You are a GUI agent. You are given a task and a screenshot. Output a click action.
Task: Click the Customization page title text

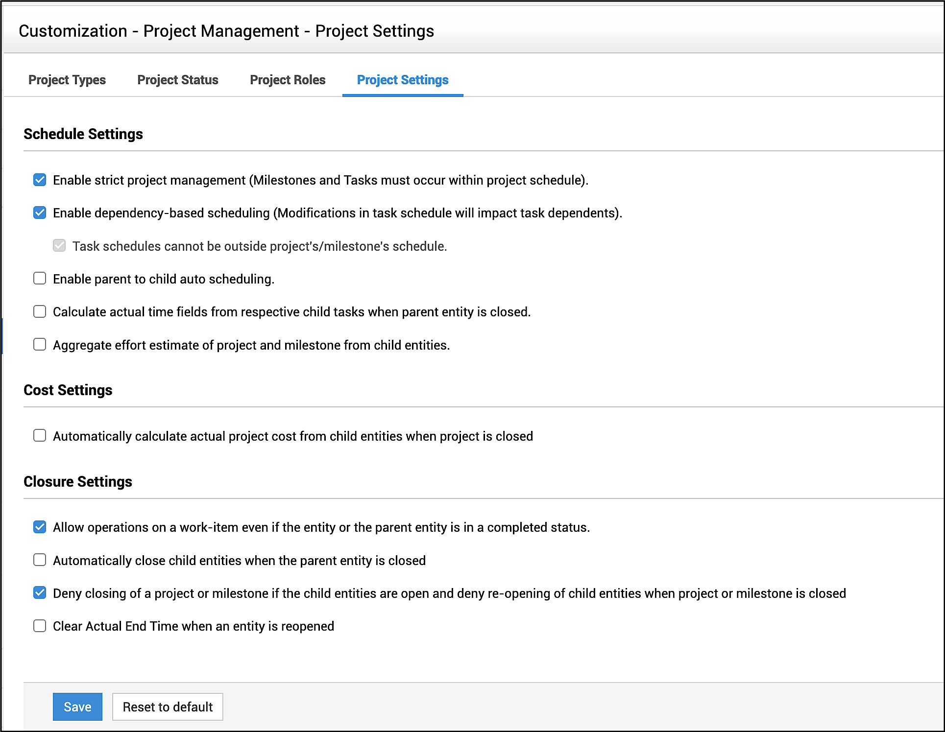(226, 31)
